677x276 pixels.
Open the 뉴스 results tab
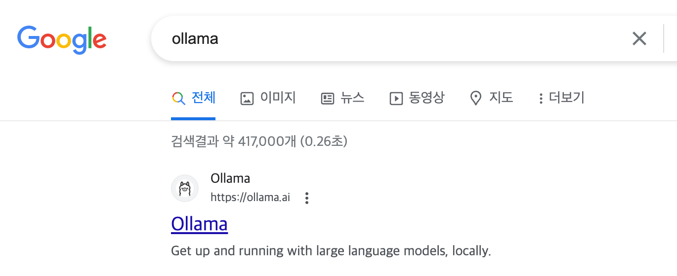(352, 98)
